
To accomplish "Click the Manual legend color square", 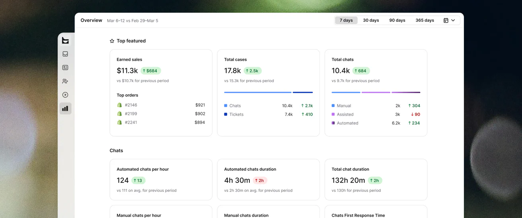I will pos(333,106).
